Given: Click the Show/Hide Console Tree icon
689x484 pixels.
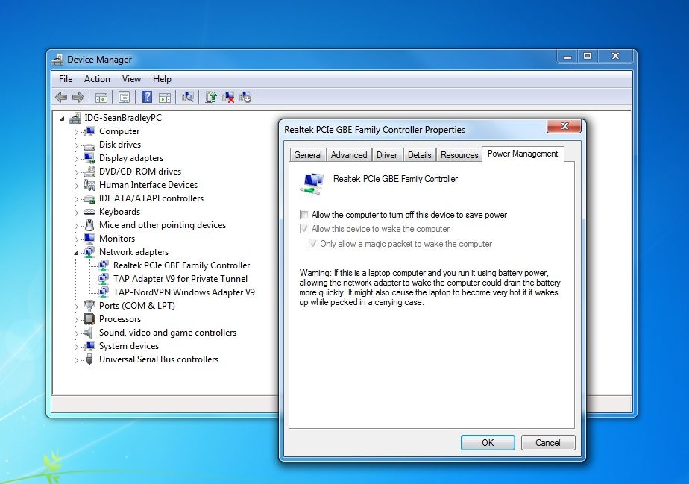Looking at the screenshot, I should pyautogui.click(x=101, y=96).
